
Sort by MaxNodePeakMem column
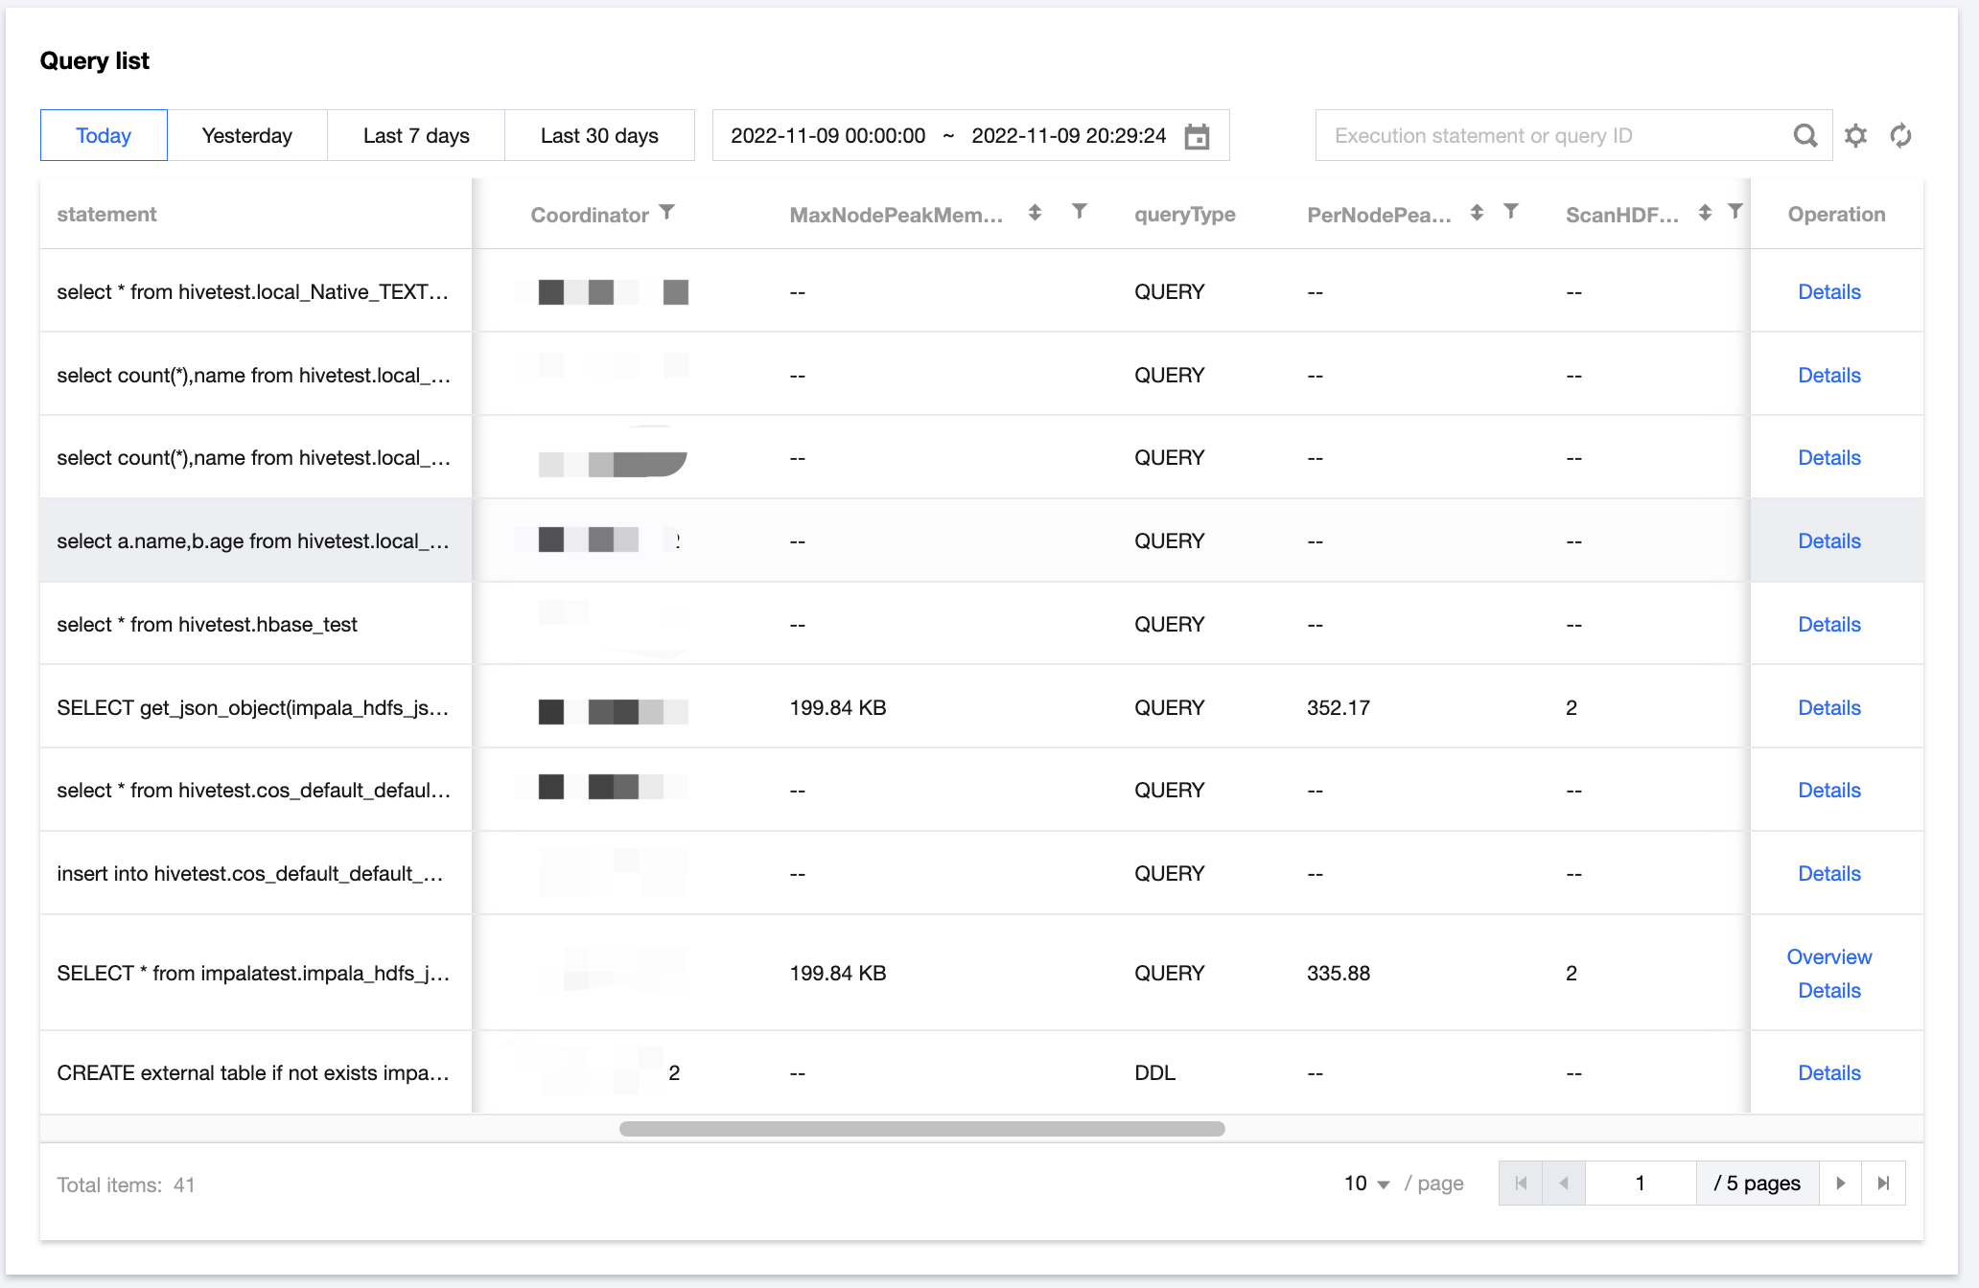(1035, 213)
